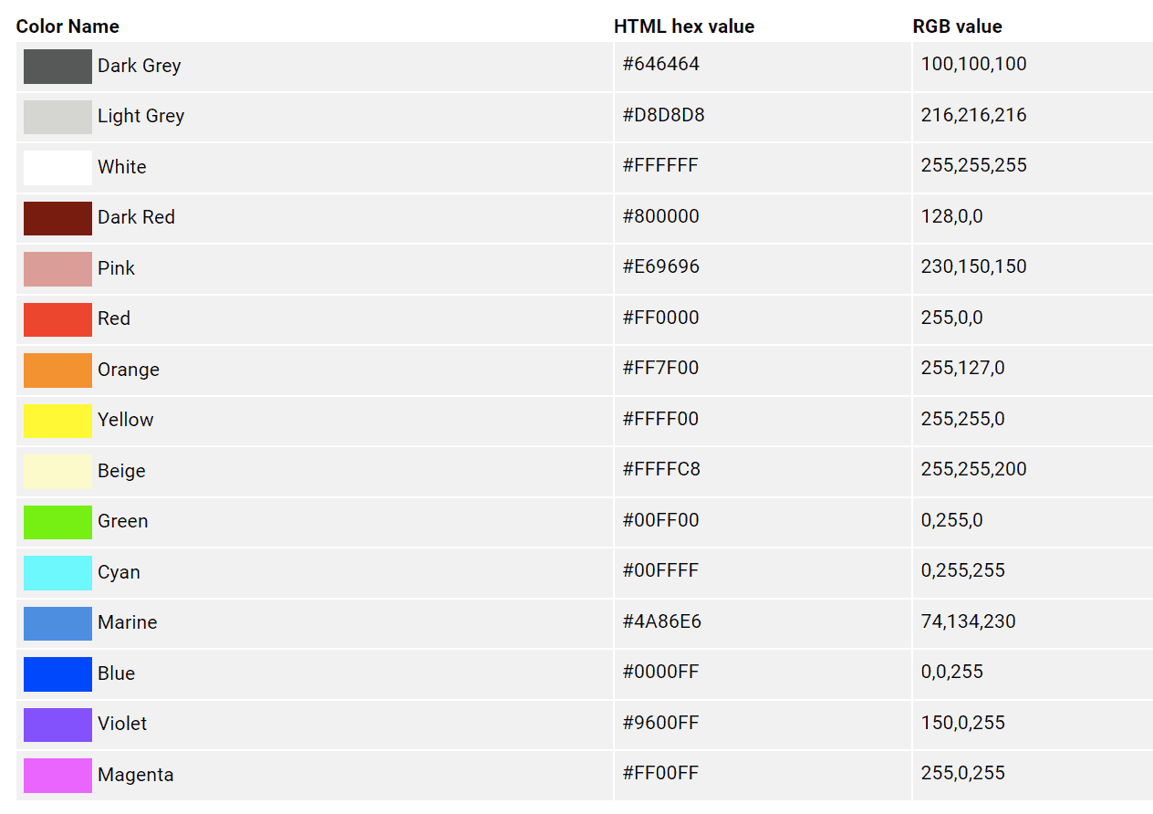Click the Magenta color swatch

(57, 776)
